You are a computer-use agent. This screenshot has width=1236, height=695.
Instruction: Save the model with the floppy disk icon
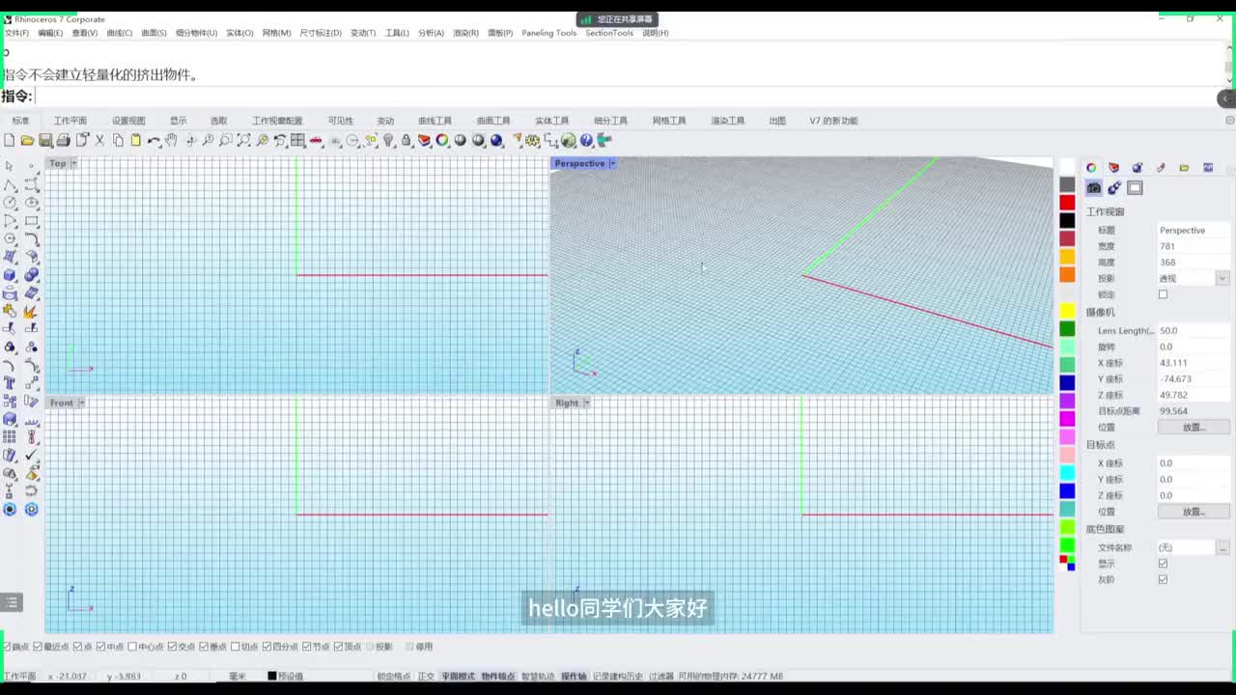tap(46, 141)
